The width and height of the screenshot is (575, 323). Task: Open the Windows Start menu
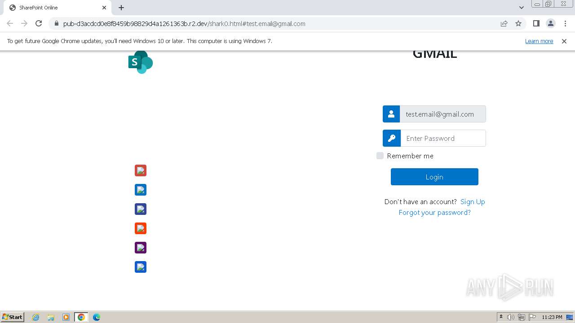coord(13,317)
